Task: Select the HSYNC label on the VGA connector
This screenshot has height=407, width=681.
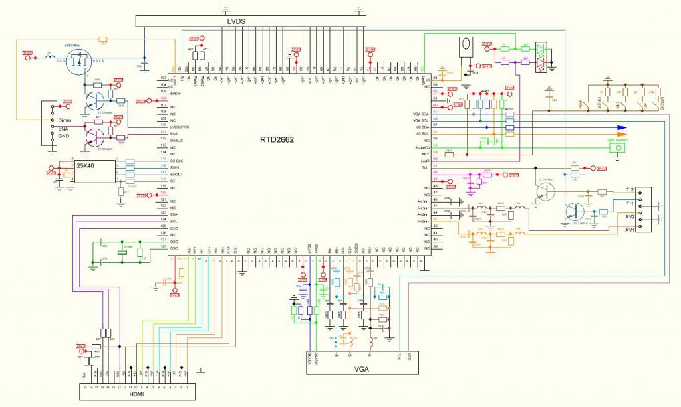Action: click(317, 357)
